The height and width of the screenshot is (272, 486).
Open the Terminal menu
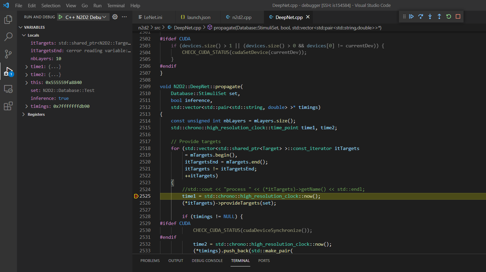[116, 6]
